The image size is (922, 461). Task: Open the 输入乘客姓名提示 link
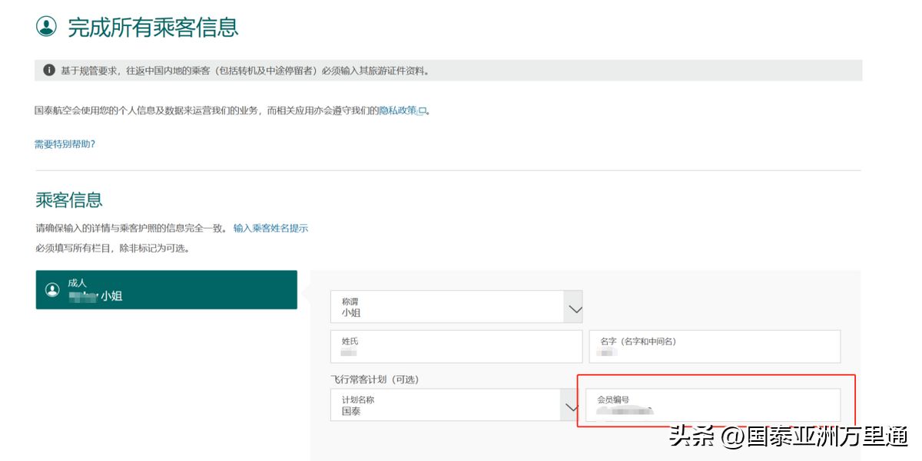coord(270,229)
